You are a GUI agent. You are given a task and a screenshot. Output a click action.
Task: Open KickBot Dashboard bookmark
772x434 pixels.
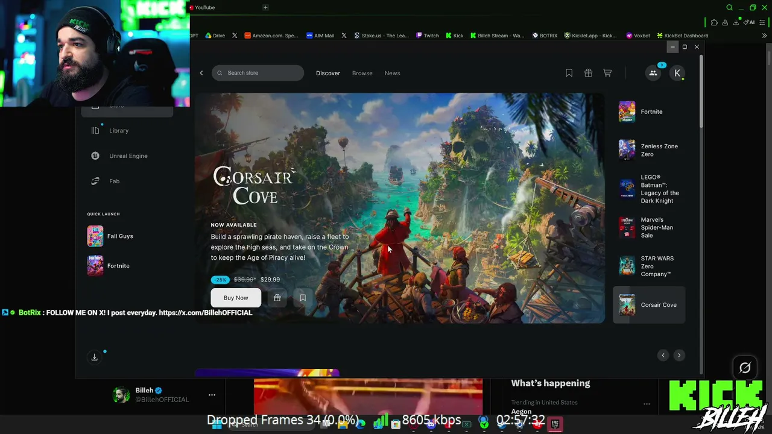(683, 36)
